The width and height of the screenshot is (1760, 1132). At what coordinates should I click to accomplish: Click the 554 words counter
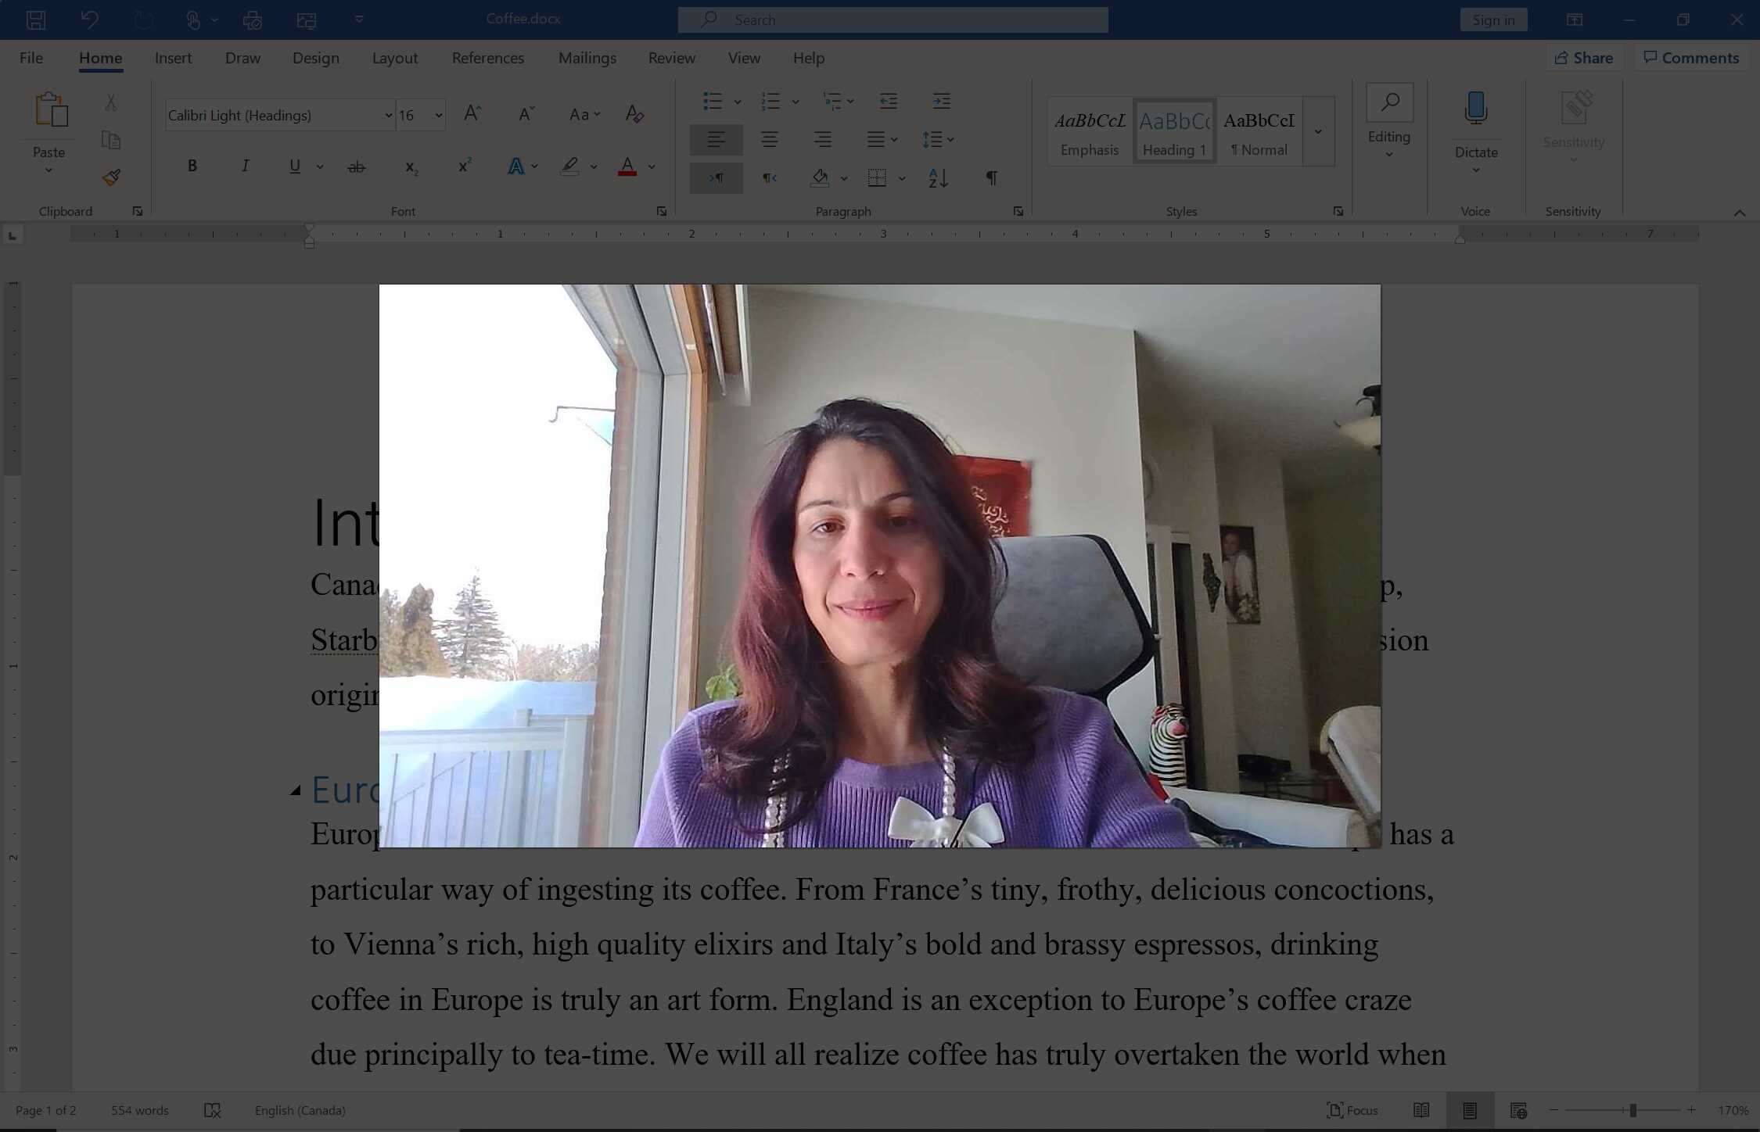pos(139,1110)
